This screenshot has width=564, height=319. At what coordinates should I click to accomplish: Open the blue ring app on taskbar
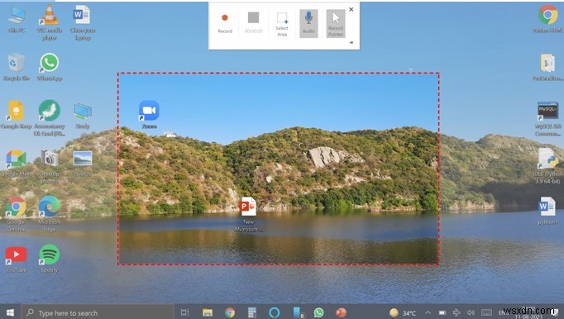274,312
